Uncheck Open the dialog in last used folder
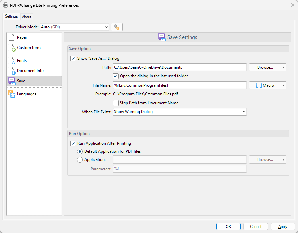 click(115, 76)
